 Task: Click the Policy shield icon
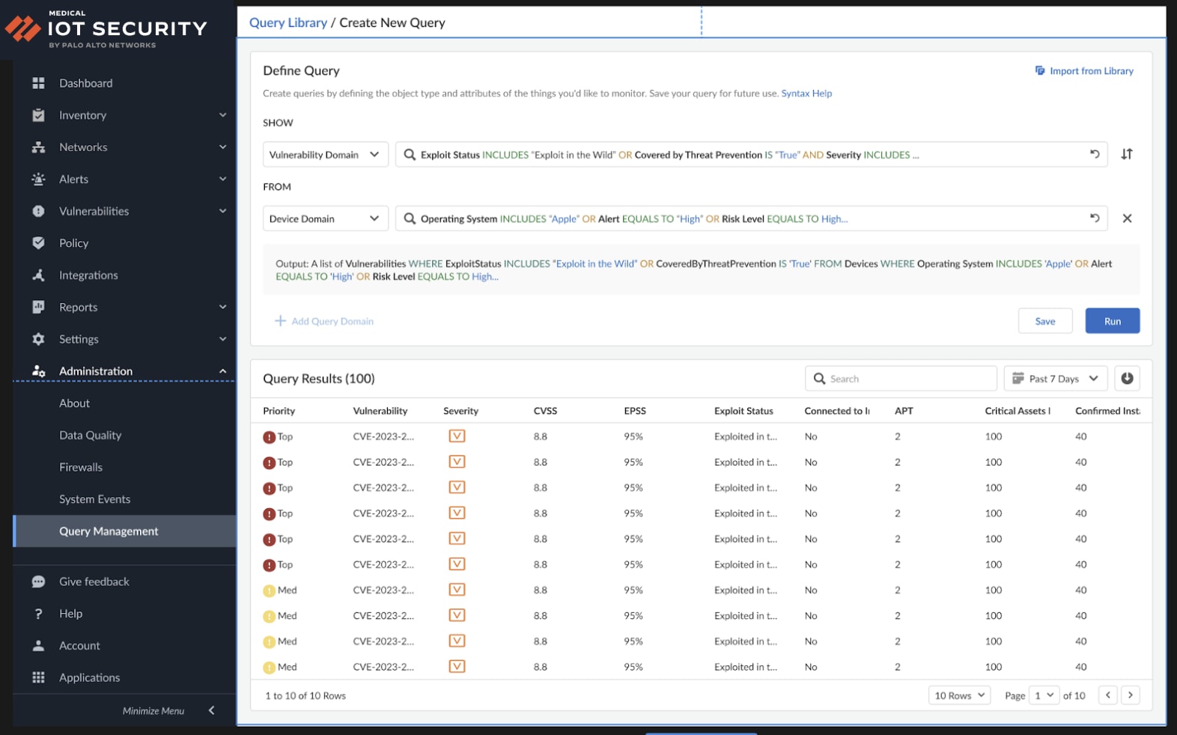(38, 243)
